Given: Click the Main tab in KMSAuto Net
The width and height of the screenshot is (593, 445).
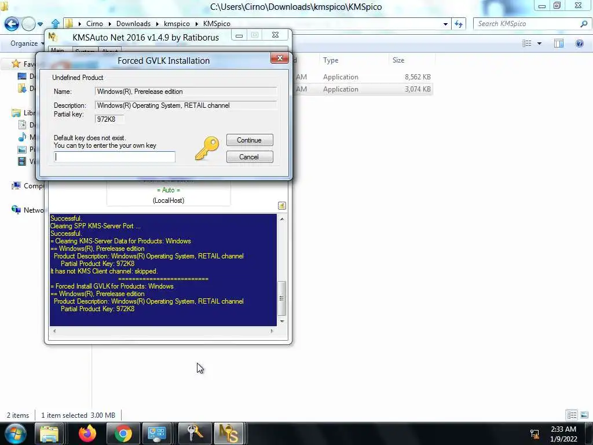Looking at the screenshot, I should (57, 50).
